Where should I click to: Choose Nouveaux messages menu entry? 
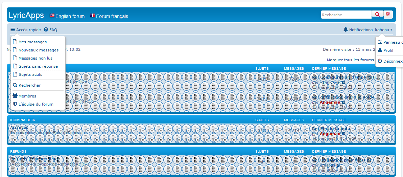[38, 50]
